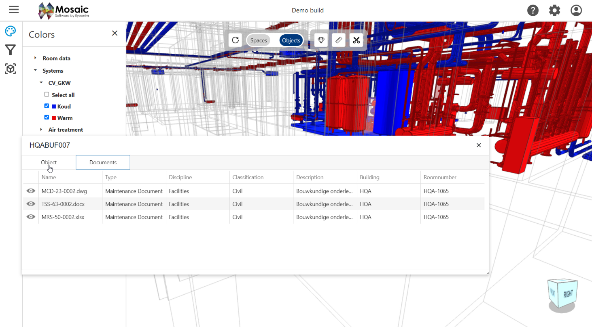Open the Filter funnel sidebar icon
Viewport: 592px width, 327px height.
(11, 50)
